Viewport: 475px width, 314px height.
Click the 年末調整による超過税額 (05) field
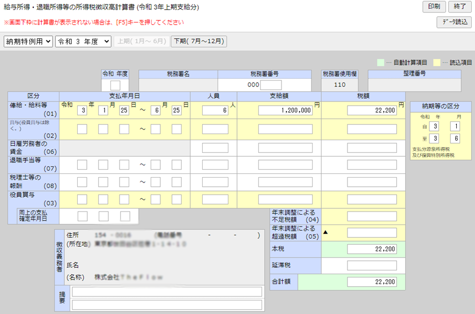coord(372,232)
